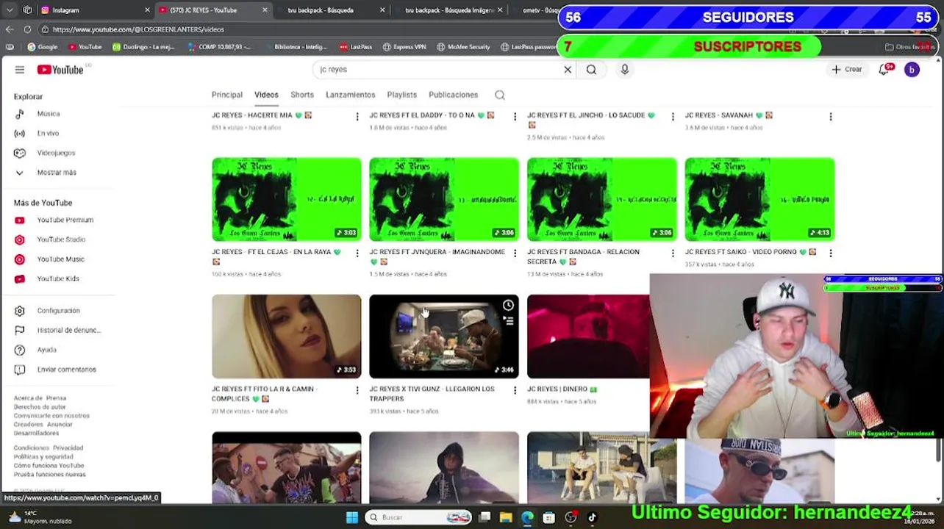Open YouTube notifications bell
Image resolution: width=944 pixels, height=529 pixels.
pos(885,70)
